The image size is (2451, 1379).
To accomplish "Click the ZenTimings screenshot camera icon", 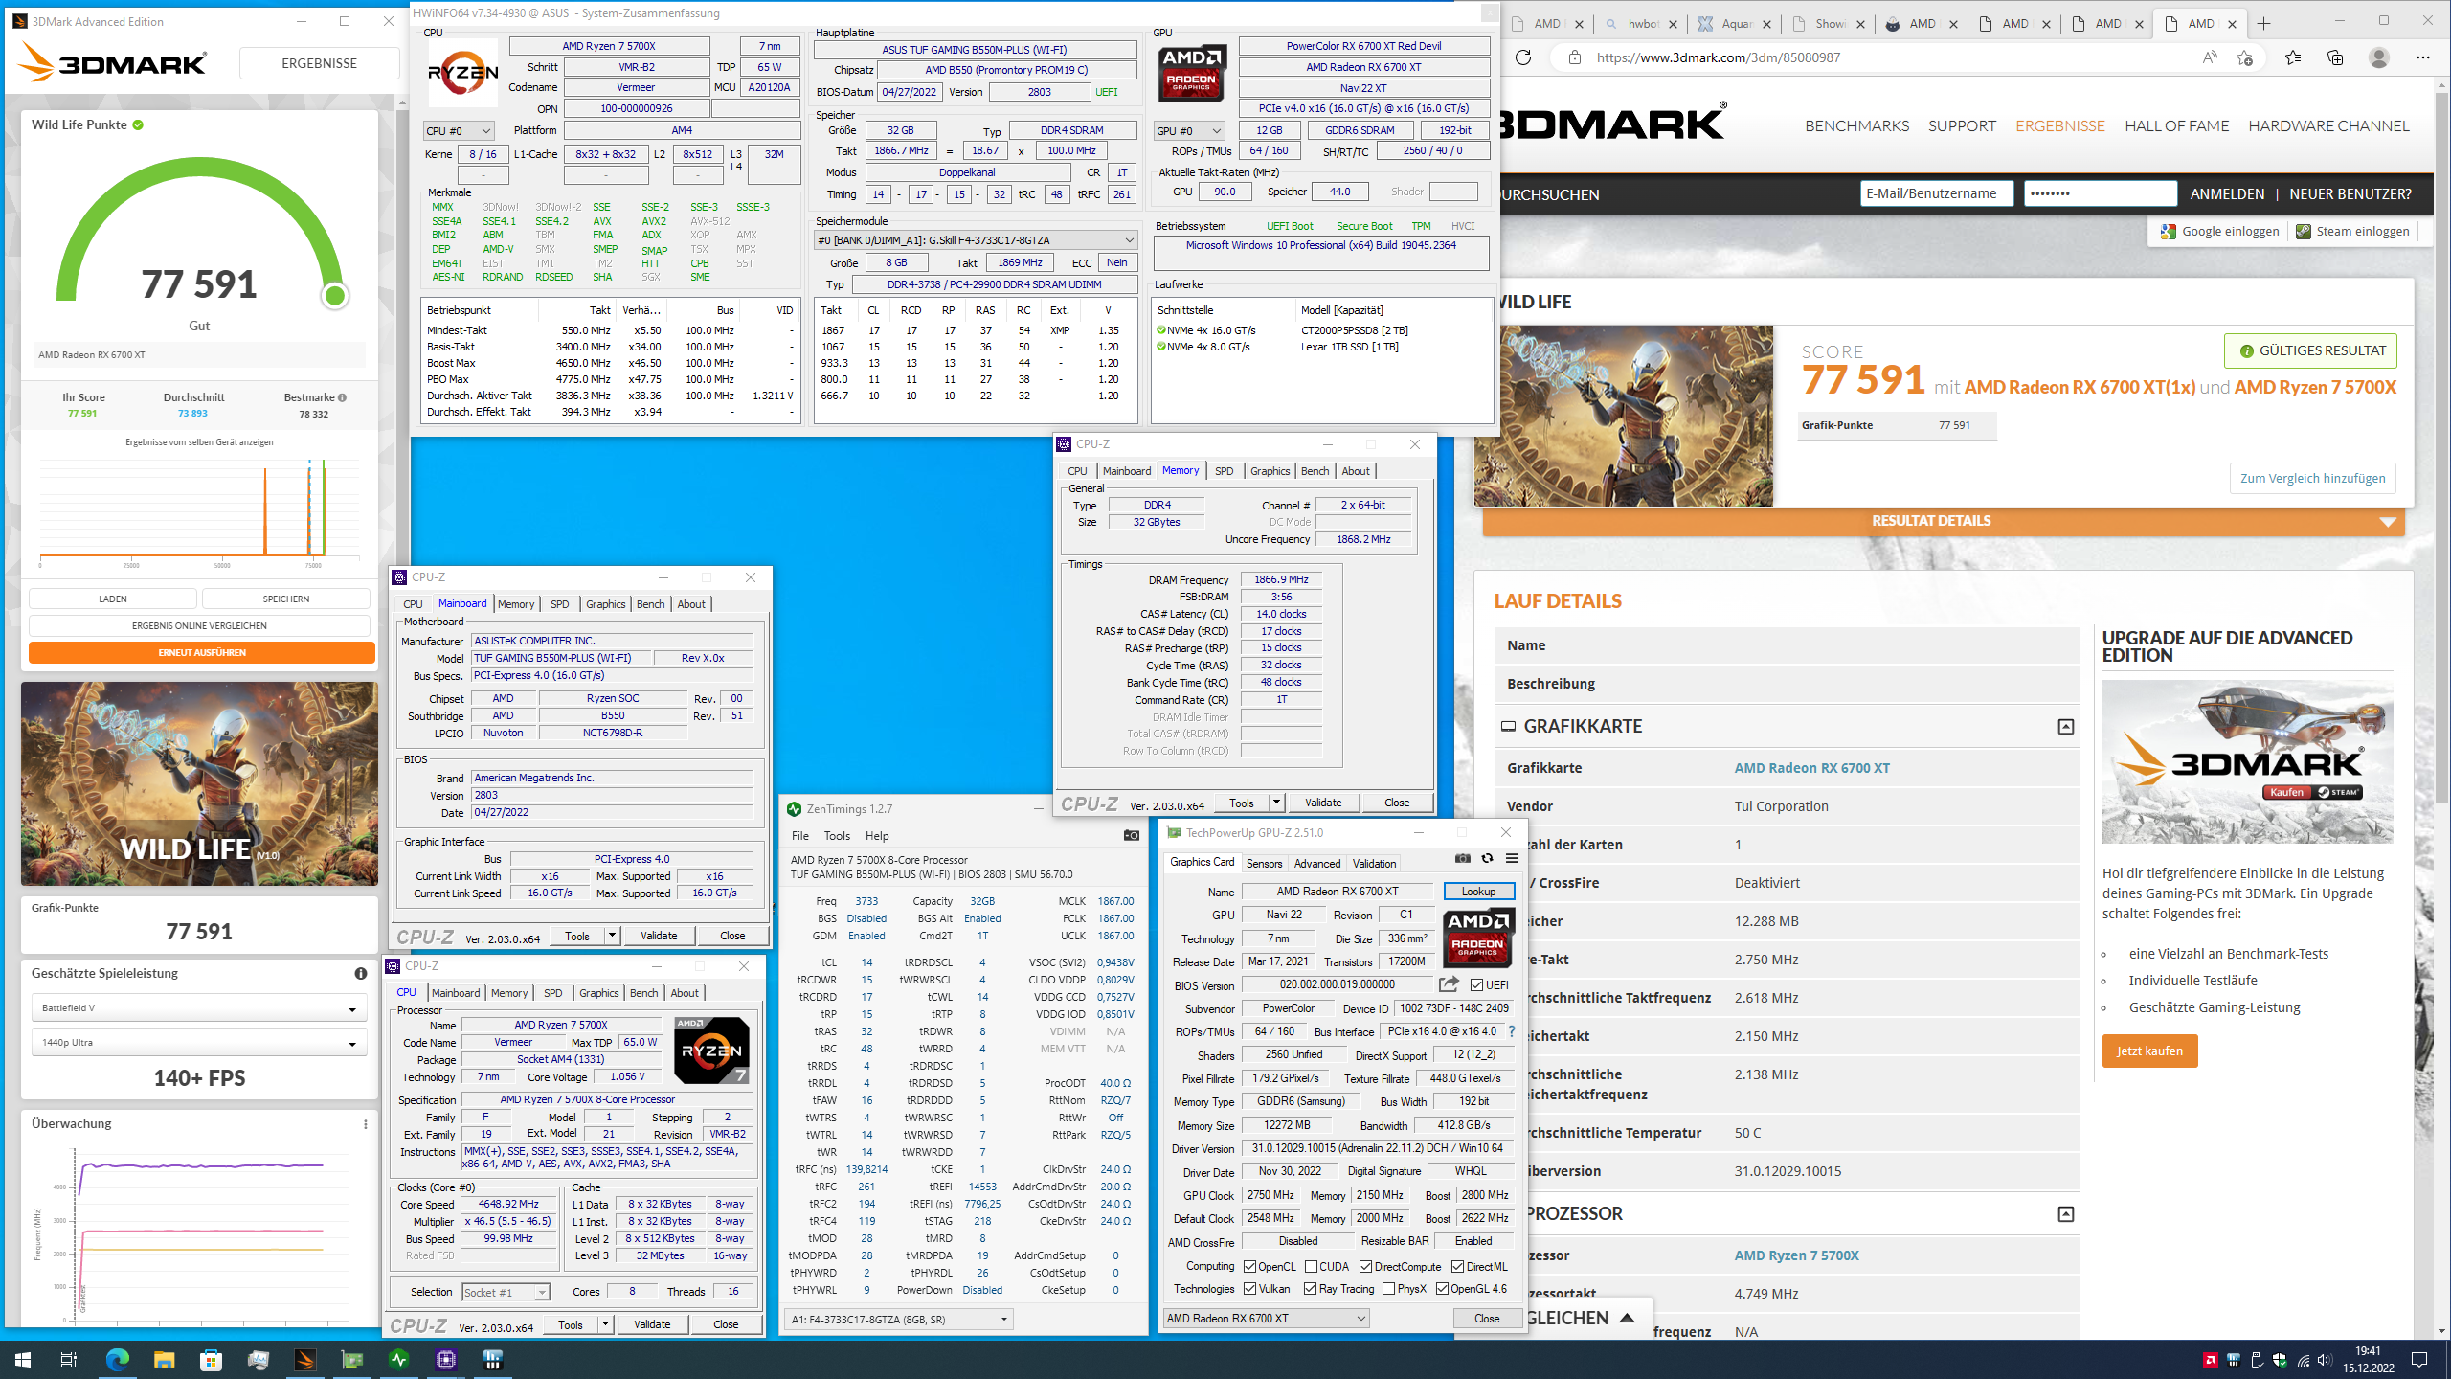I will point(1131,835).
